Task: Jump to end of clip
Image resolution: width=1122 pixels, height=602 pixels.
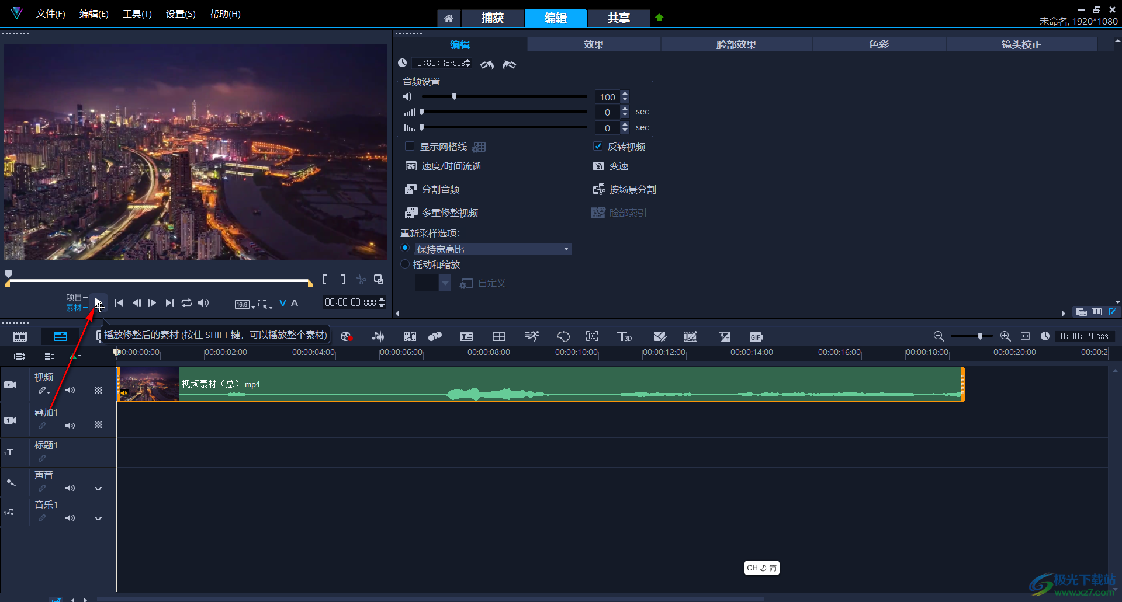Action: pos(169,302)
